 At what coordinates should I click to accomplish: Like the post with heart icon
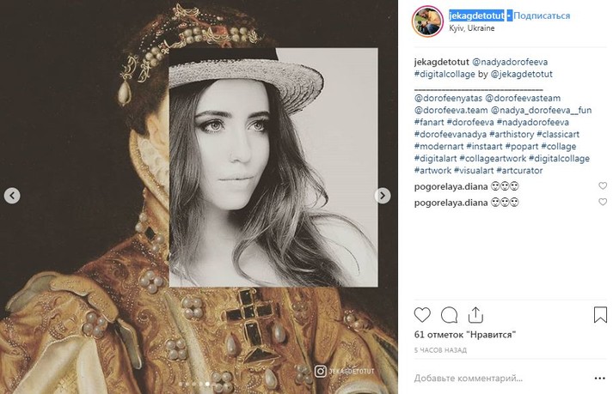(x=422, y=315)
